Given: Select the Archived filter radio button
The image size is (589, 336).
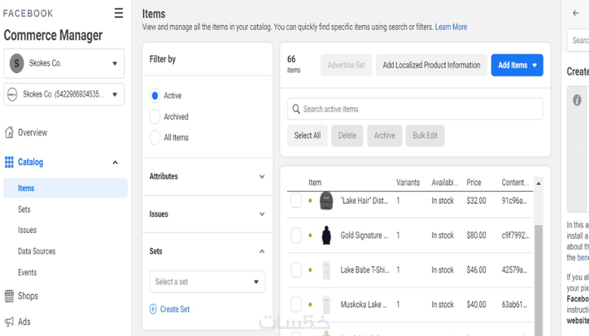Looking at the screenshot, I should [155, 117].
